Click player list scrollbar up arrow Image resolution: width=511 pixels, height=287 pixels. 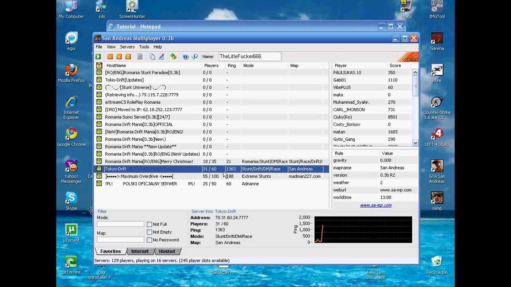tap(415, 73)
